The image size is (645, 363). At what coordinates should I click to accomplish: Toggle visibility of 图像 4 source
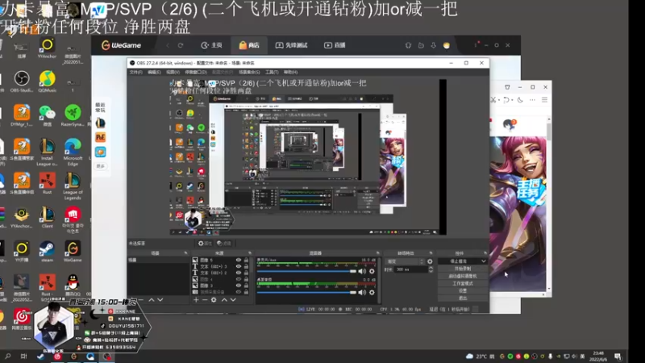pyautogui.click(x=238, y=279)
